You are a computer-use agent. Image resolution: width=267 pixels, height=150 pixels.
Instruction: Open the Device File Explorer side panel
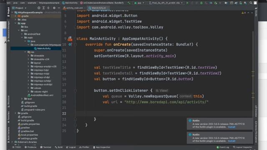(x=256, y=132)
